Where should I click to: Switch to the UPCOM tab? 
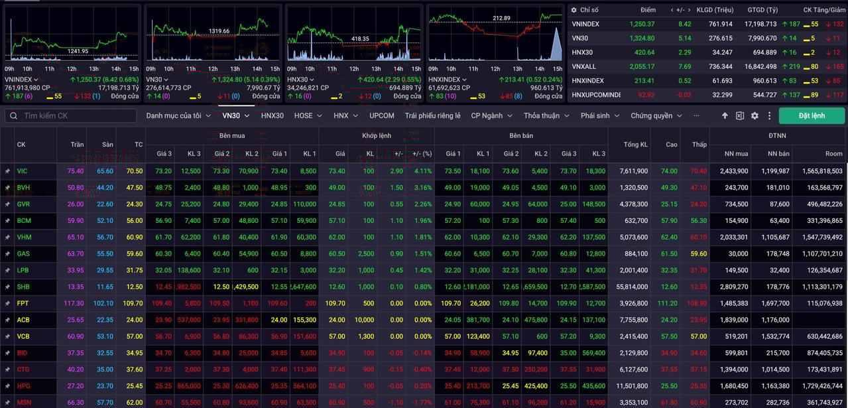pyautogui.click(x=382, y=115)
